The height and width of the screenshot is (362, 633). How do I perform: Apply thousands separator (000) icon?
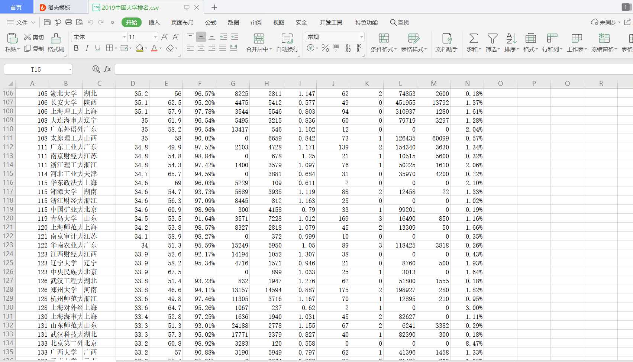[x=336, y=48]
